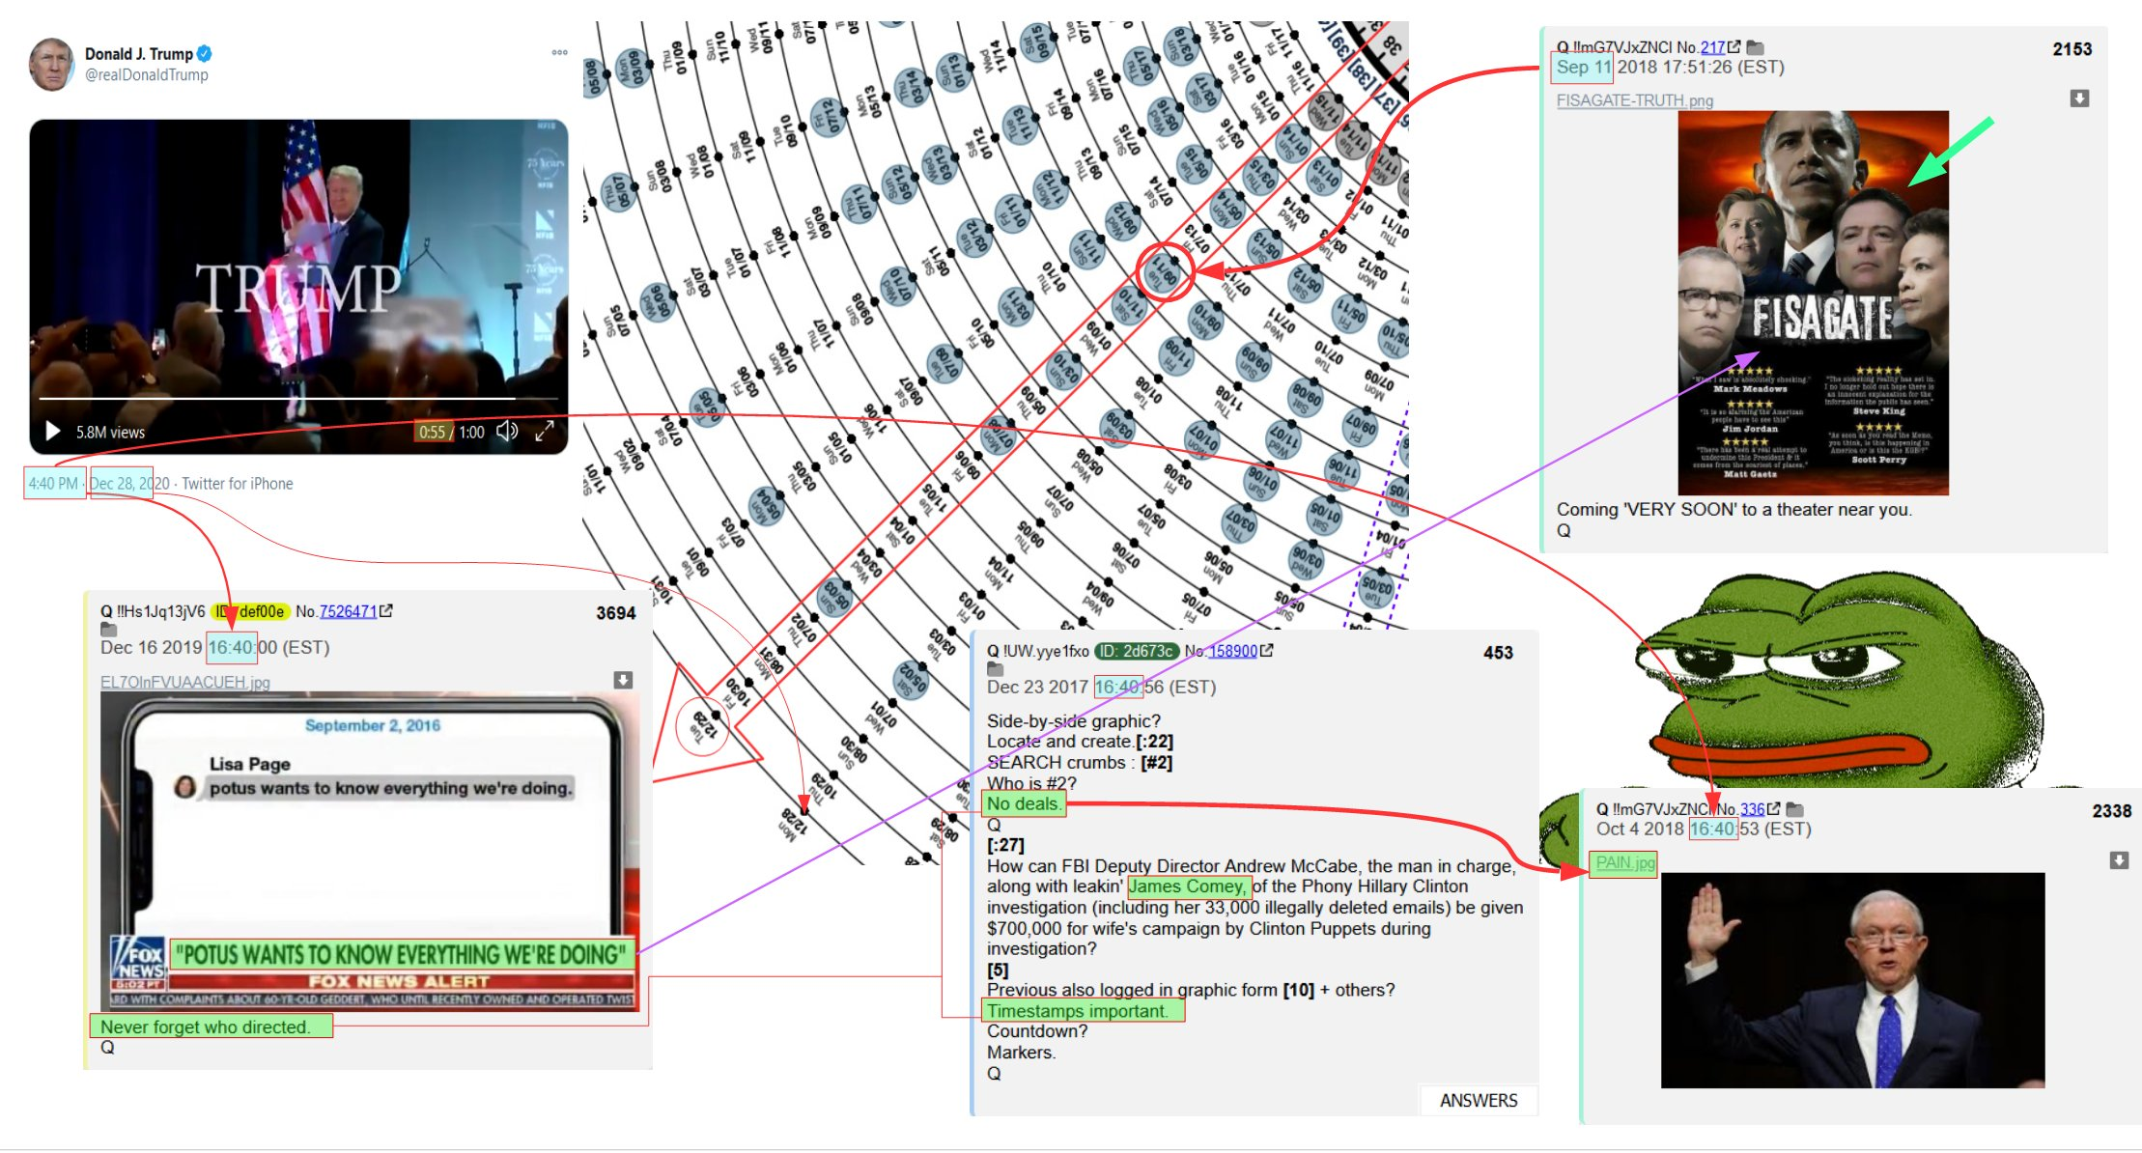Click the ID def00e badge in post 3694
2142x1153 pixels.
tap(250, 611)
